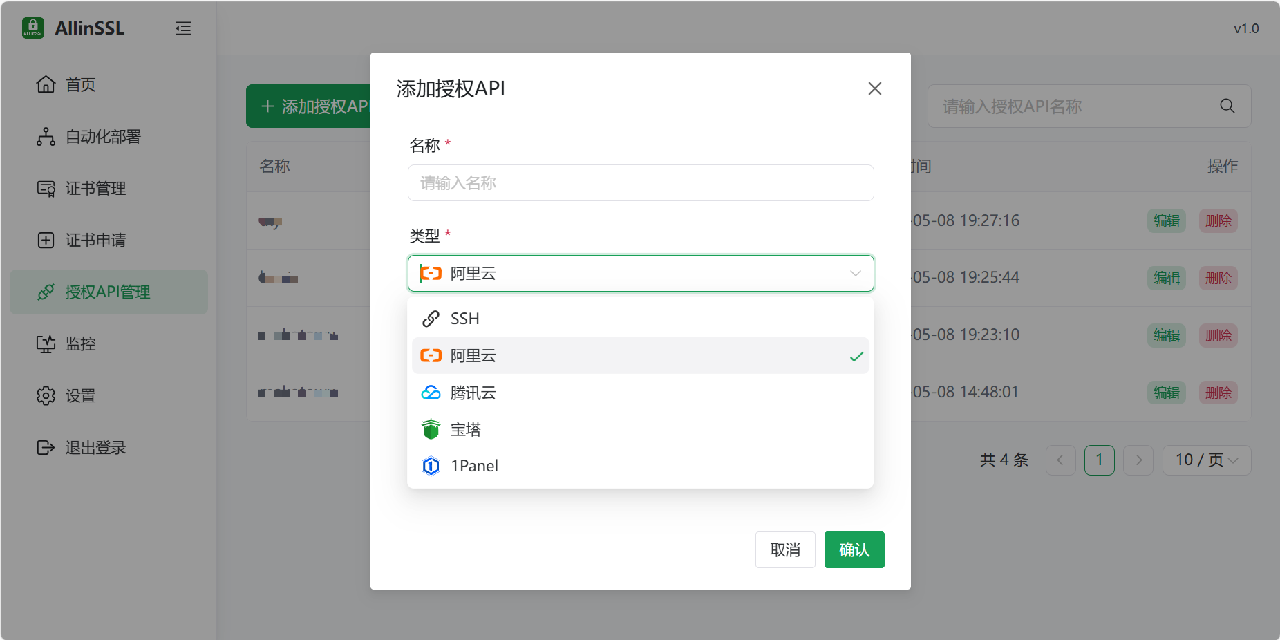1280x640 pixels.
Task: Click the 阿里云 logo in the option list
Action: point(431,355)
